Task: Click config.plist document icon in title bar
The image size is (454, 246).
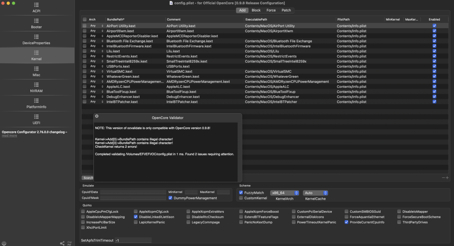Action: click(x=171, y=3)
